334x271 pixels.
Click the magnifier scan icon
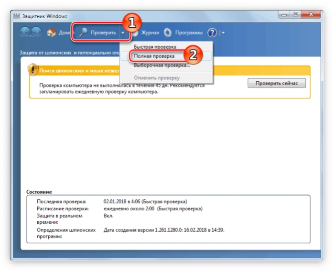(83, 33)
